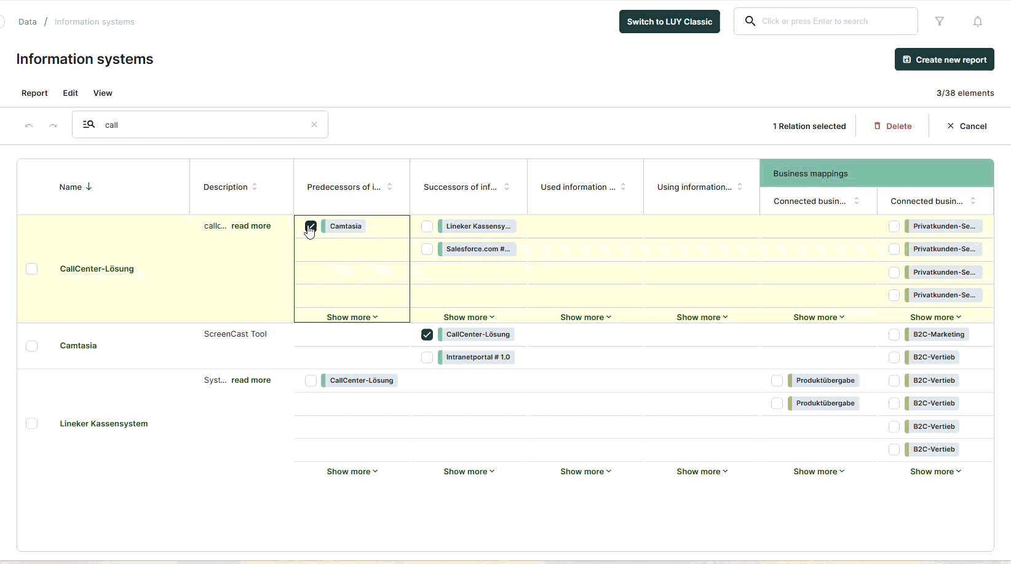Click the table filter search icon
Image resolution: width=1011 pixels, height=564 pixels.
click(x=89, y=125)
